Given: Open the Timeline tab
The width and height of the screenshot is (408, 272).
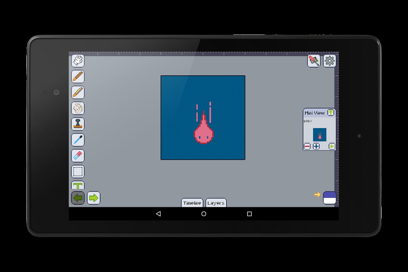Looking at the screenshot, I should (192, 203).
